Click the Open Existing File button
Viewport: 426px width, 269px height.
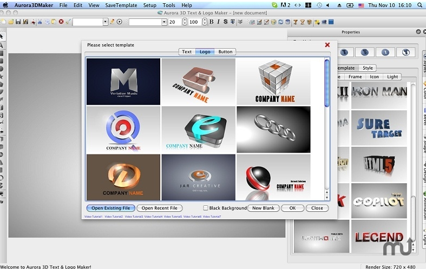pos(110,208)
